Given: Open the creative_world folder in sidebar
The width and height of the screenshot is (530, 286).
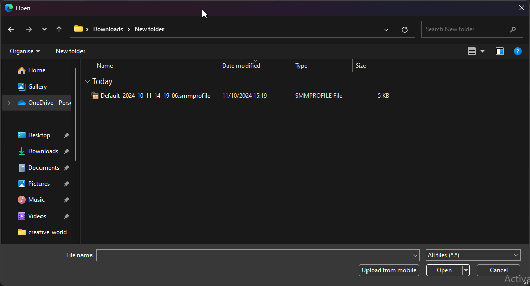Looking at the screenshot, I should 47,232.
